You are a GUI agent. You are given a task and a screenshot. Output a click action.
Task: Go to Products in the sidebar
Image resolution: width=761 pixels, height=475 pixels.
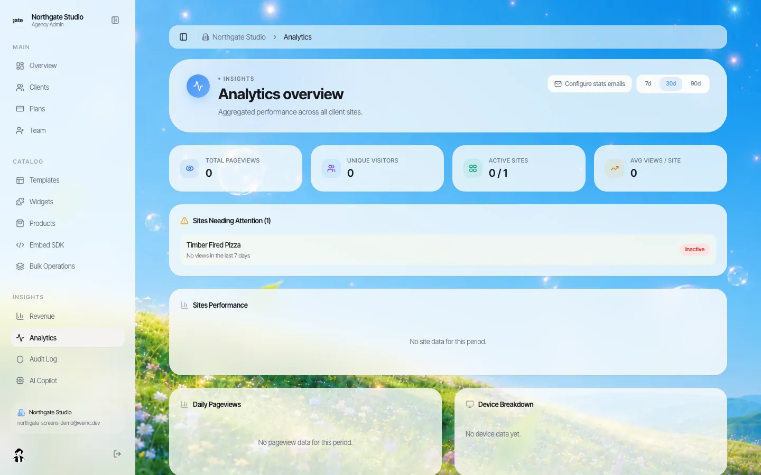(x=68, y=224)
